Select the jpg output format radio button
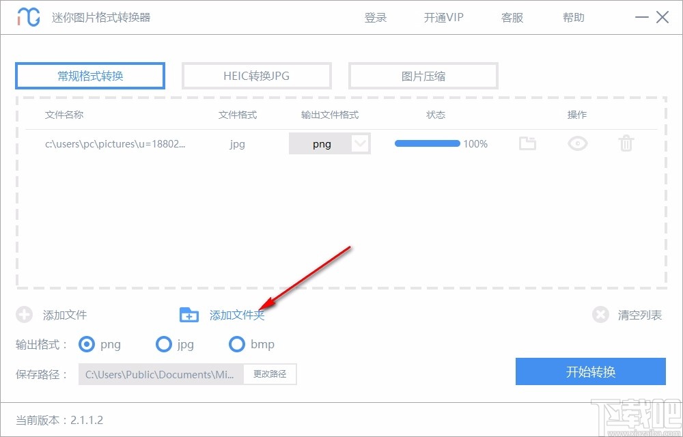 [x=164, y=345]
